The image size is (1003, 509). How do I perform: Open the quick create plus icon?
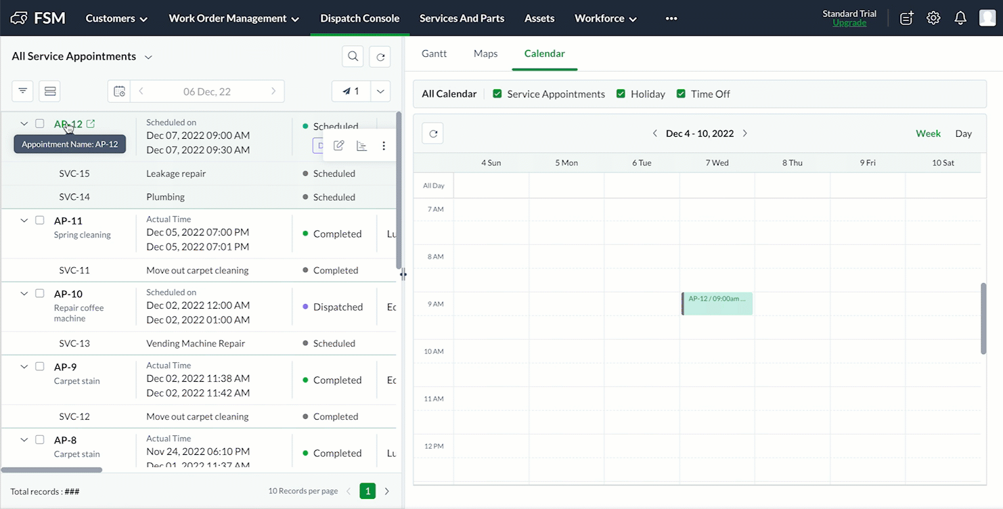[x=906, y=18]
